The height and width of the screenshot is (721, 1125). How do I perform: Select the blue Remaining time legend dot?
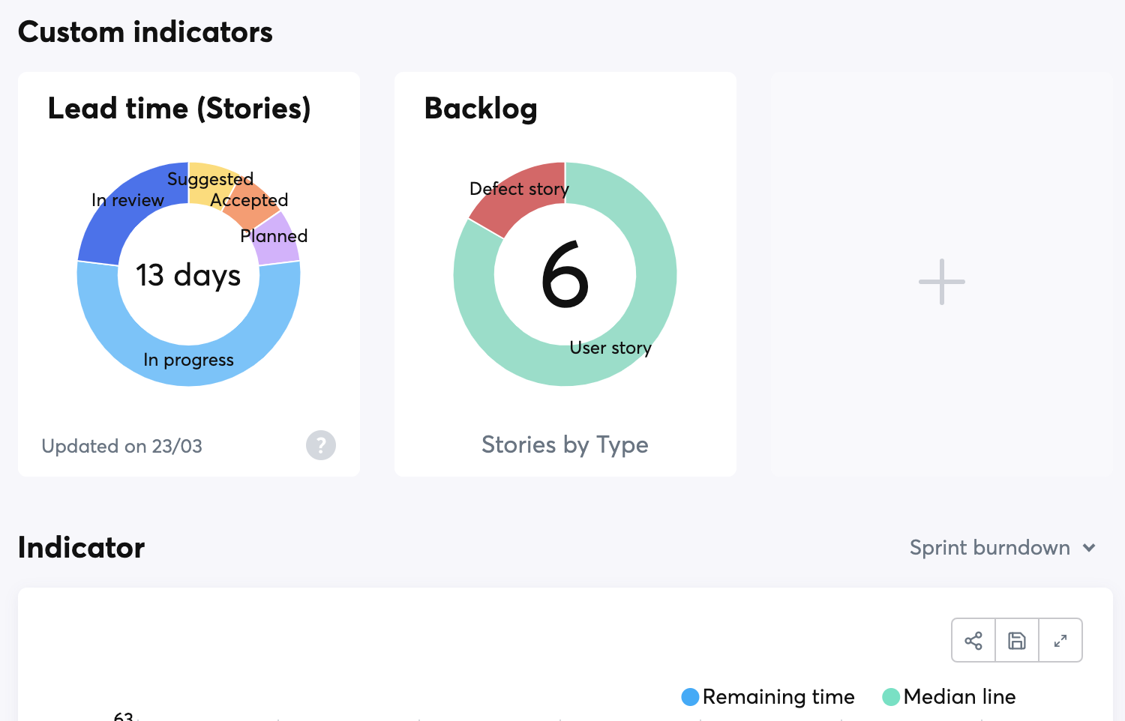688,696
